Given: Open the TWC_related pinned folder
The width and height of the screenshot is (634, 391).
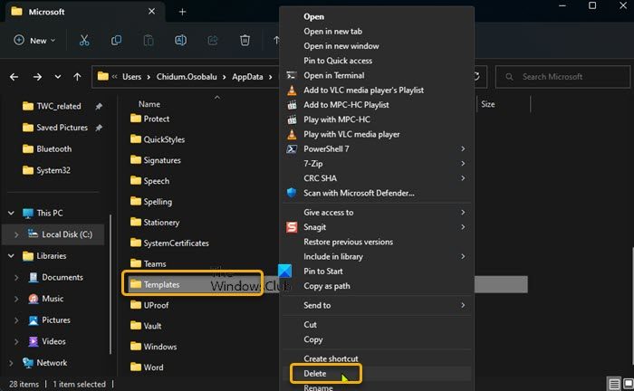Looking at the screenshot, I should point(59,106).
